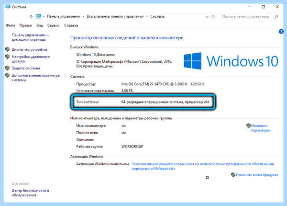Maximize the Система window
This screenshot has height=206, width=287.
(263, 7)
